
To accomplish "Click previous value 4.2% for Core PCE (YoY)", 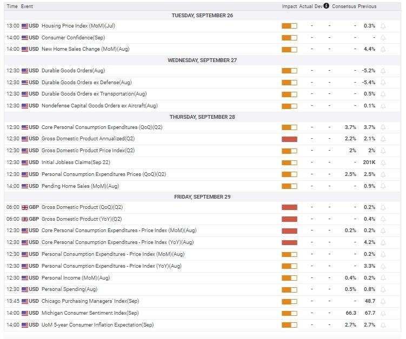I will [369, 242].
